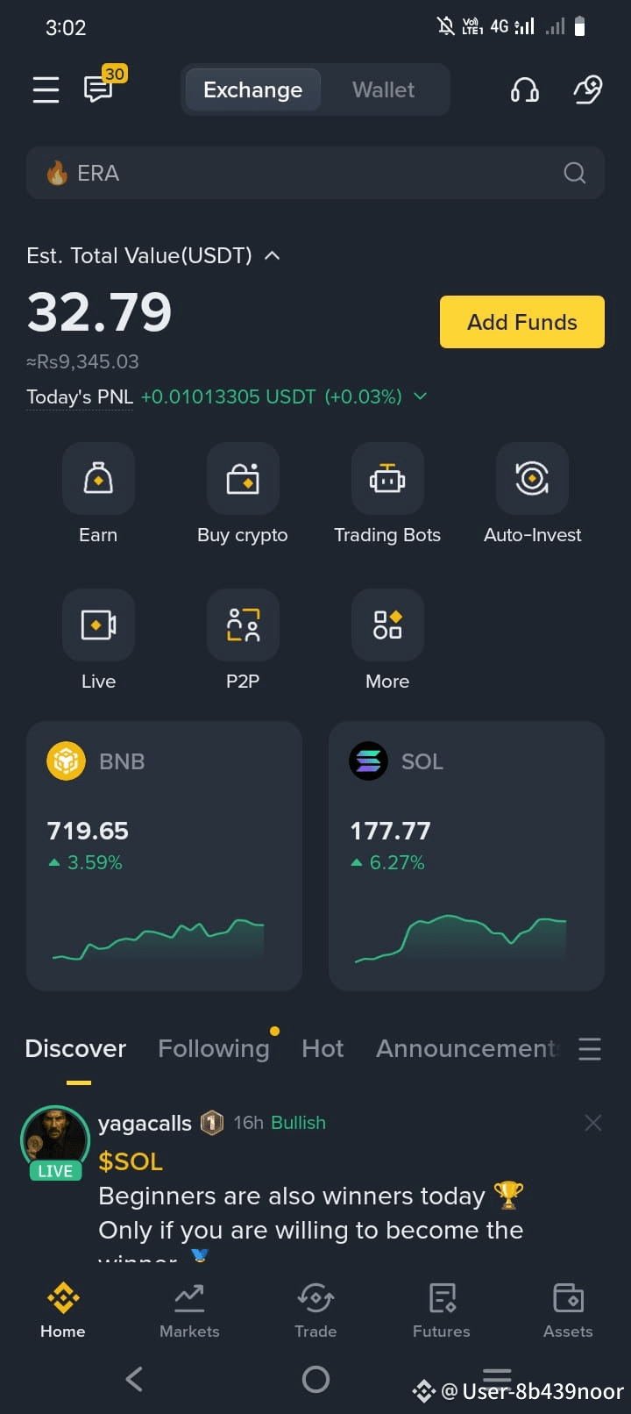Dismiss the yagacalls post with X
The image size is (631, 1414).
click(x=593, y=1123)
